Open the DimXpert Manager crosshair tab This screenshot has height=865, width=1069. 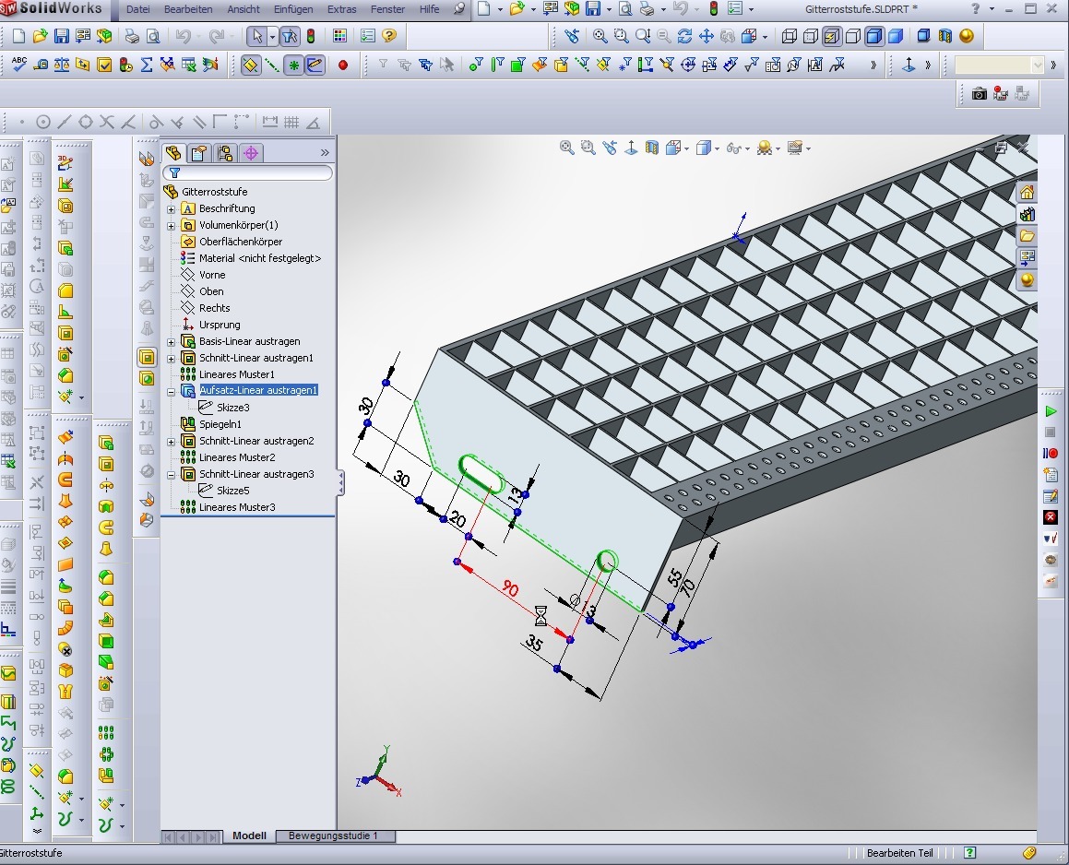[x=250, y=153]
